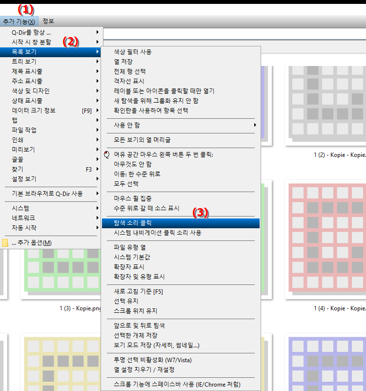Expand 시작 시 창 분할 submenu arrow
Image resolution: width=366 pixels, height=391 pixels.
(x=97, y=42)
